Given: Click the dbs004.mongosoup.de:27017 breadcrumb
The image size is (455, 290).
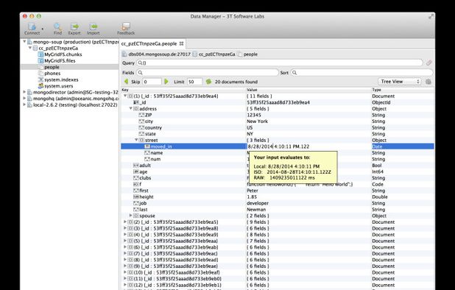Looking at the screenshot, I should (x=156, y=54).
